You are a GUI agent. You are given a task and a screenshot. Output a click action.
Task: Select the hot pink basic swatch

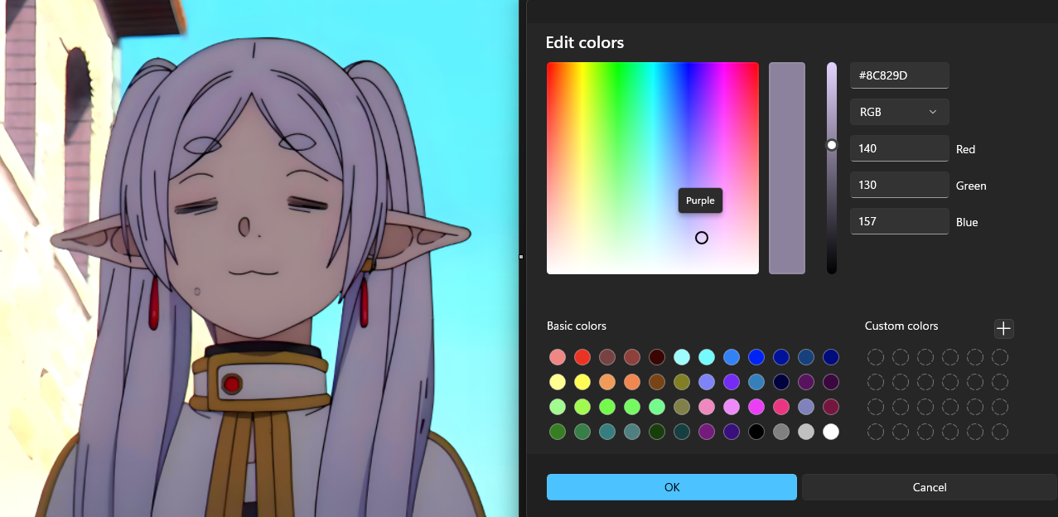tap(781, 407)
